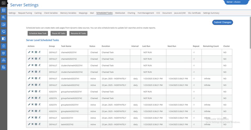This screenshot has width=251, height=130.
Task: Delete the task42023741 scheduled task
Action: coord(32,118)
